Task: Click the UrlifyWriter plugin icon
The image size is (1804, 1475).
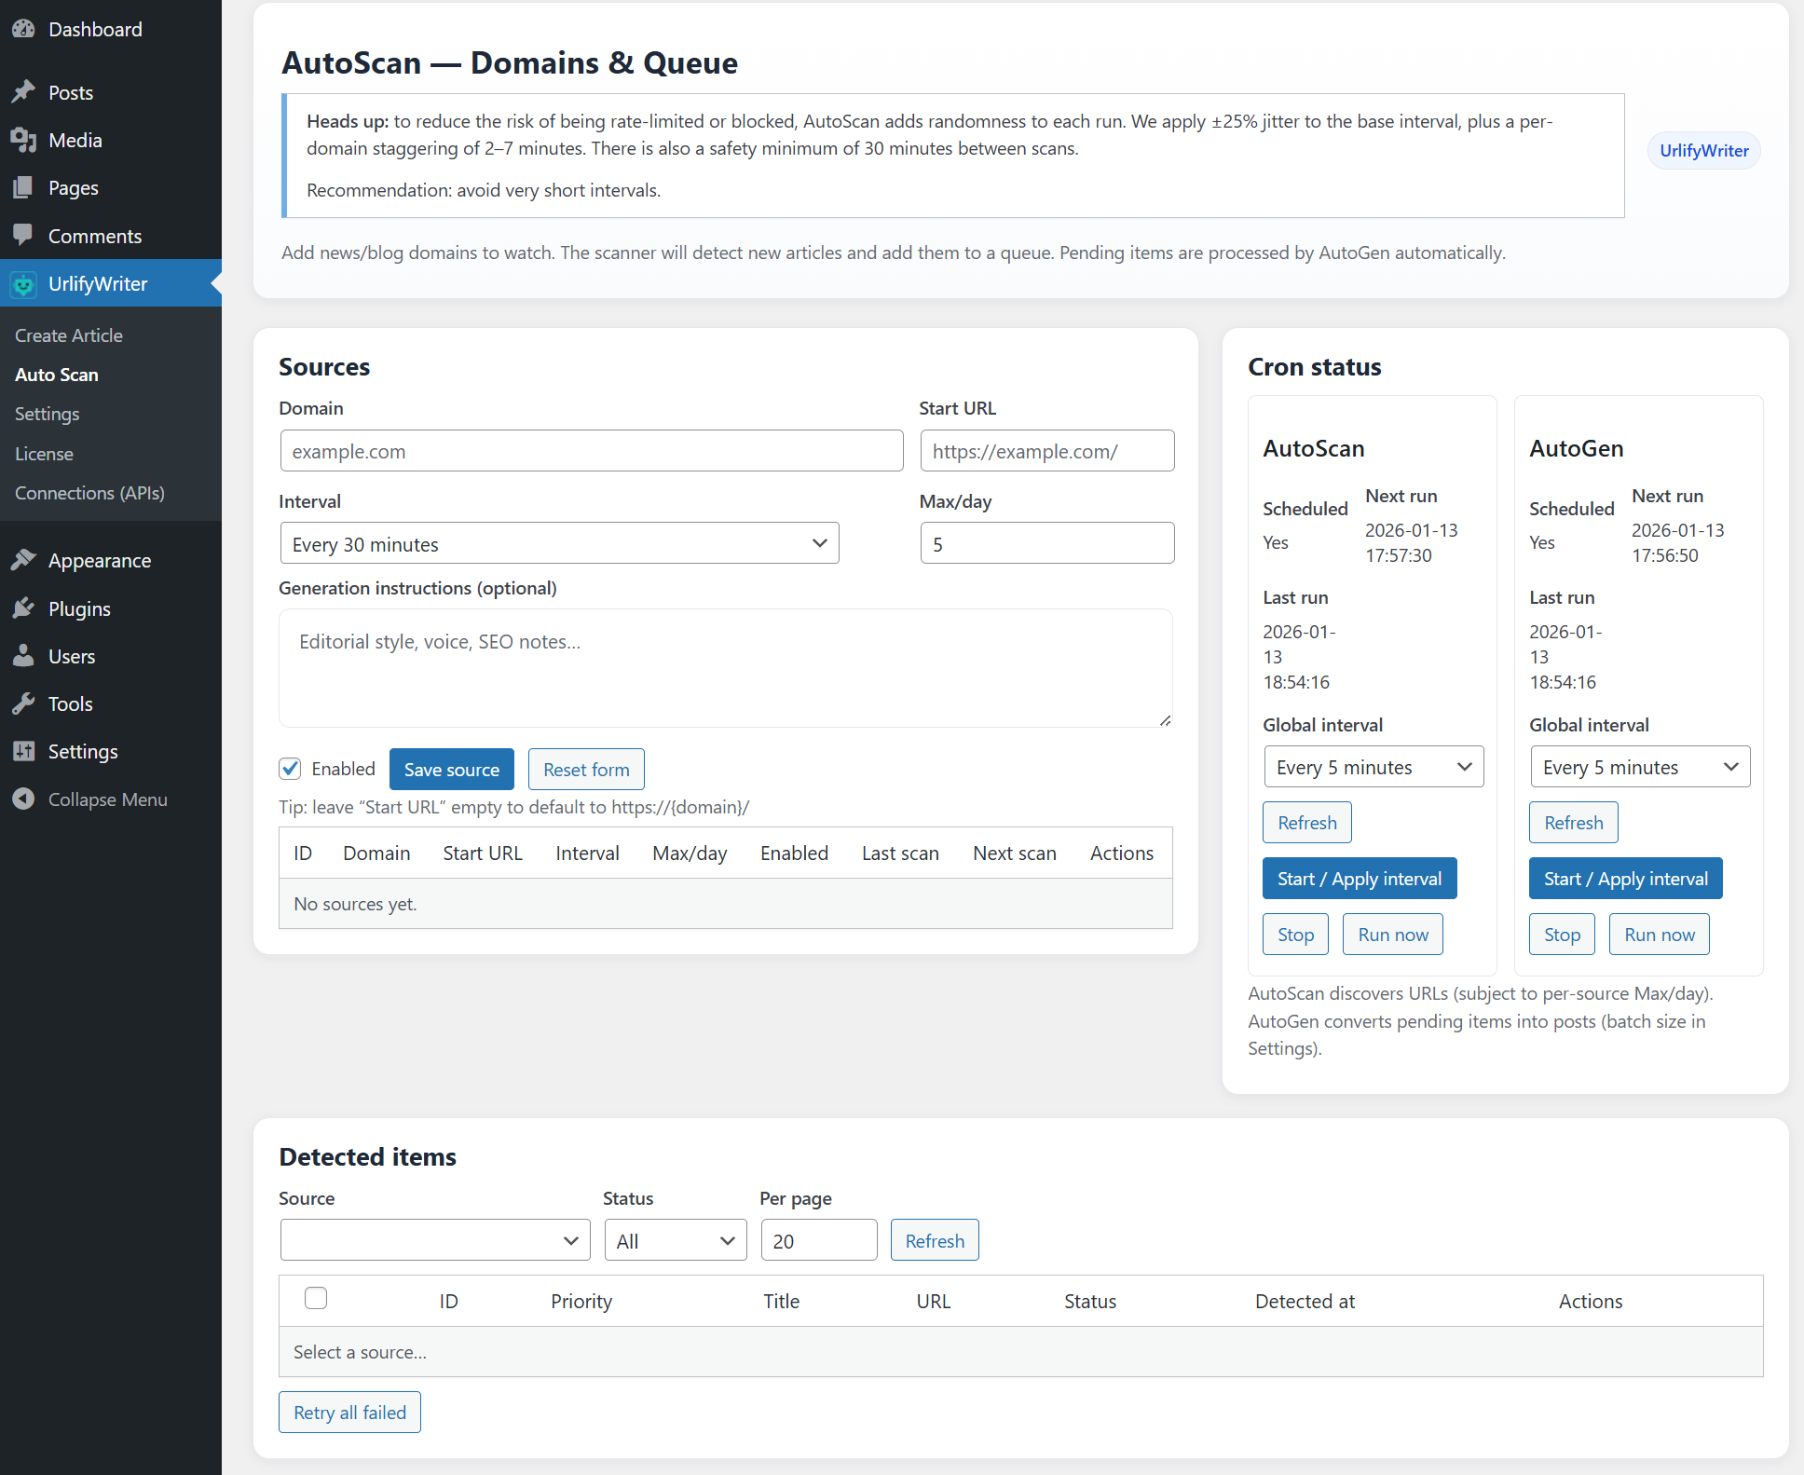Action: pyautogui.click(x=22, y=284)
